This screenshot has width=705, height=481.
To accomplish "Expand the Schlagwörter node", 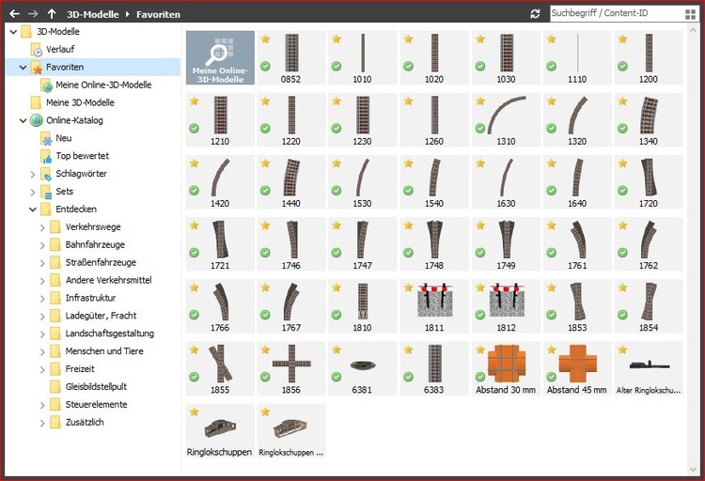I will click(x=32, y=174).
